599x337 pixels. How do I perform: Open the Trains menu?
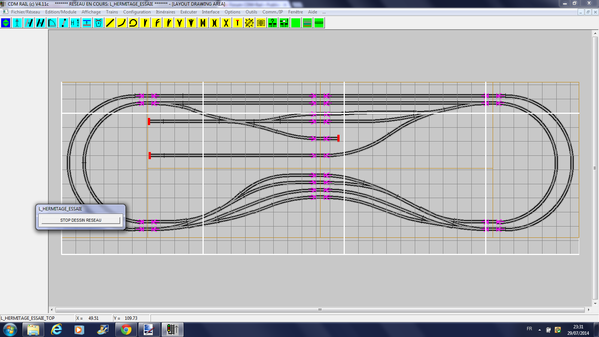(x=112, y=12)
